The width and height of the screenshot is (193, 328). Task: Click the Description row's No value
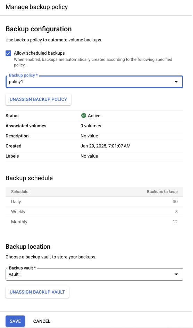[89, 136]
